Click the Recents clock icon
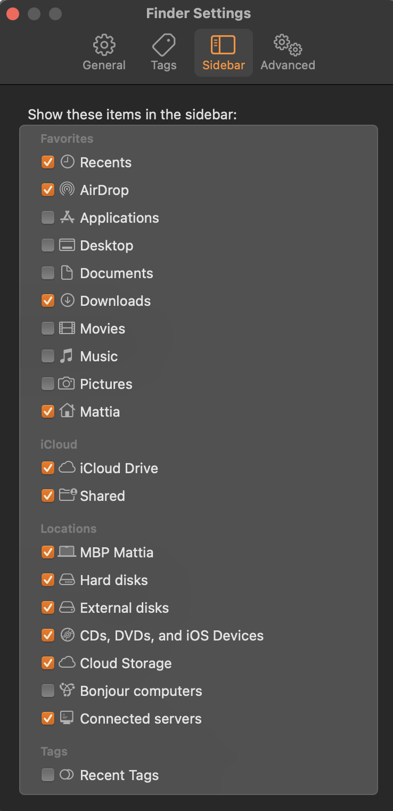The height and width of the screenshot is (811, 393). pyautogui.click(x=67, y=162)
